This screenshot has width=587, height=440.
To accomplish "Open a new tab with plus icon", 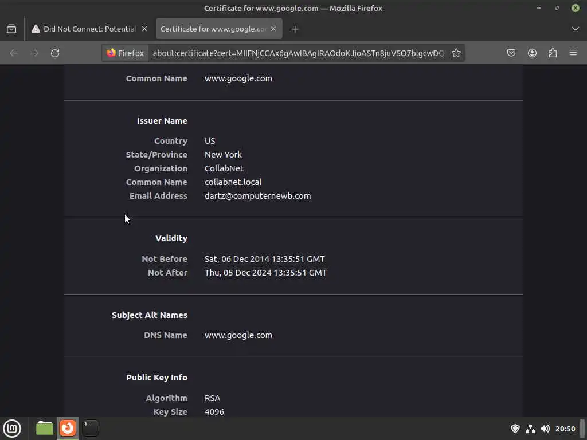I will coord(295,29).
